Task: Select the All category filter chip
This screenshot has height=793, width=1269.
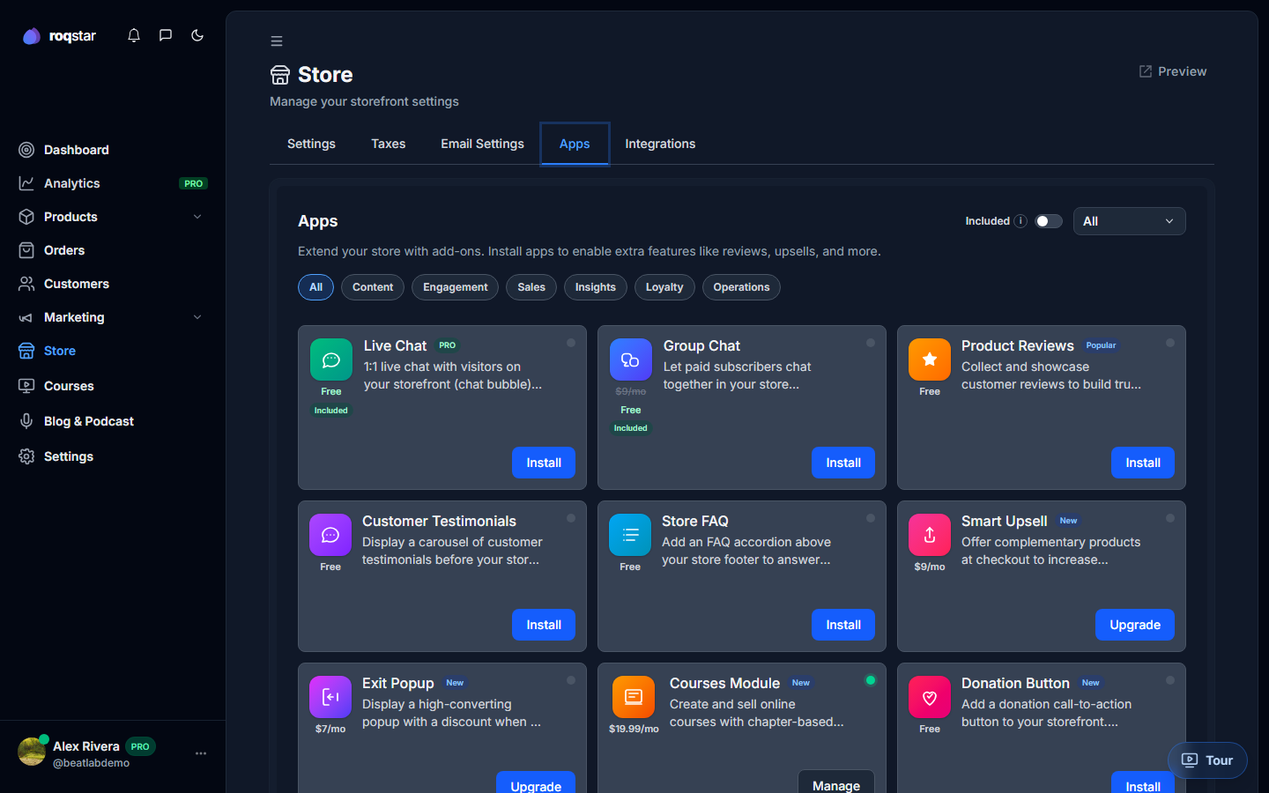Action: [315, 287]
